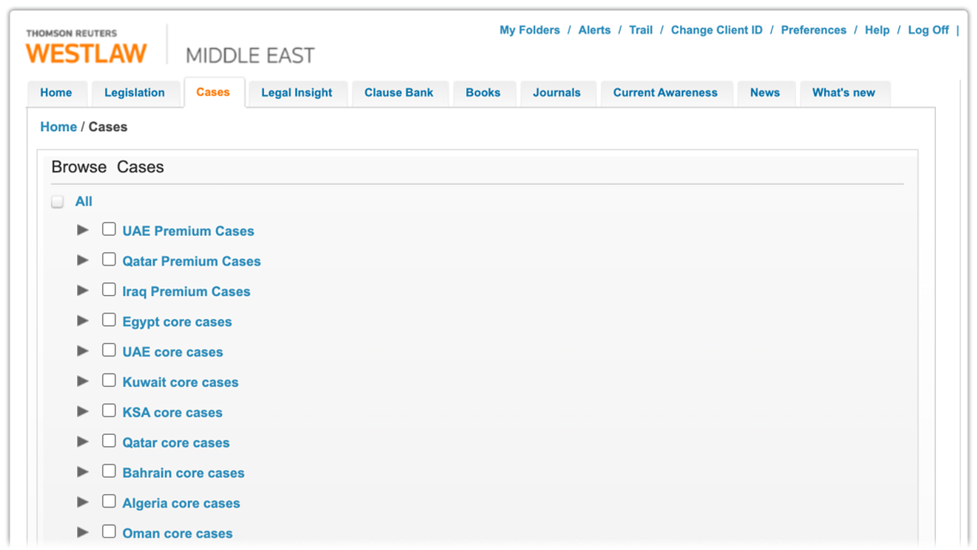
Task: Click the Home breadcrumb link
Action: pos(59,127)
